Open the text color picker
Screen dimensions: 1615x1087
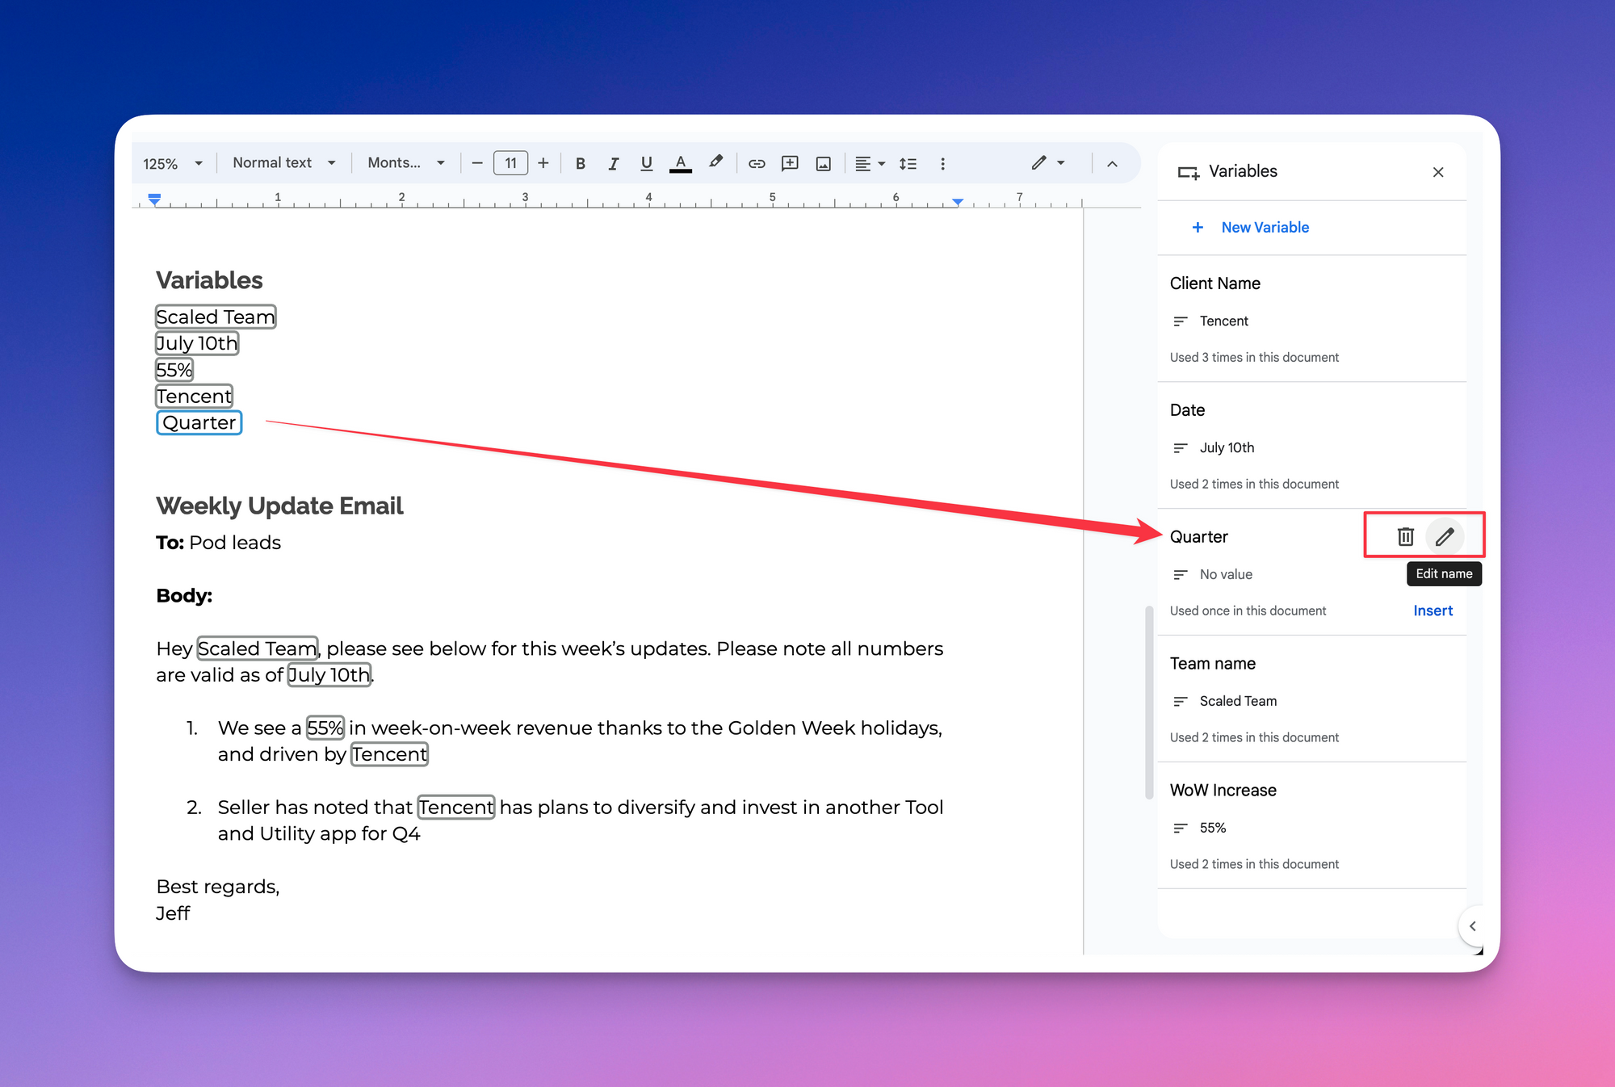681,164
